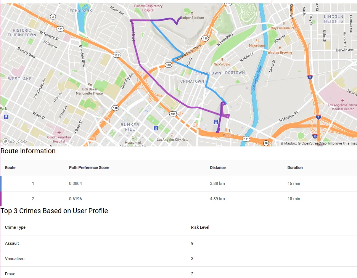Click the transit station icon near Bunker Hill
Viewport: 357px width, 278px height.
pyautogui.click(x=156, y=128)
